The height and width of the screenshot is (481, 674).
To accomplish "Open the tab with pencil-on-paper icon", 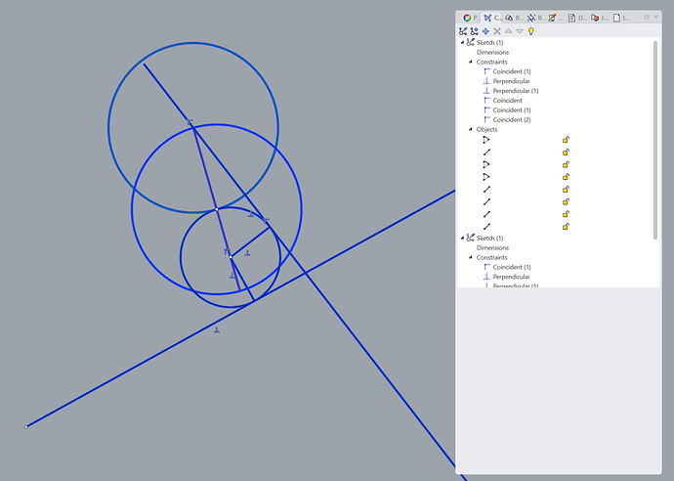I will pos(556,18).
